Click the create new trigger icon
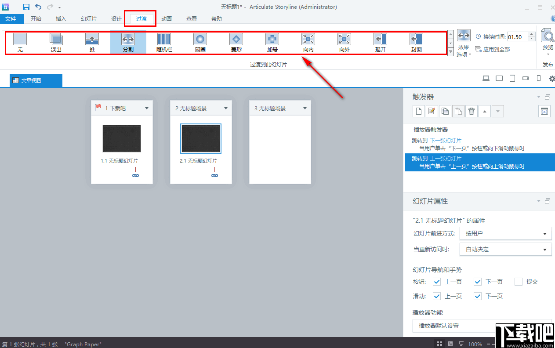555x348 pixels. point(418,111)
